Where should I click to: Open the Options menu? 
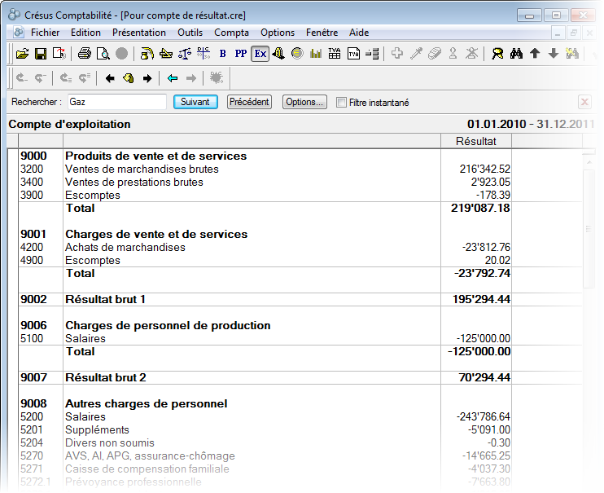[278, 33]
